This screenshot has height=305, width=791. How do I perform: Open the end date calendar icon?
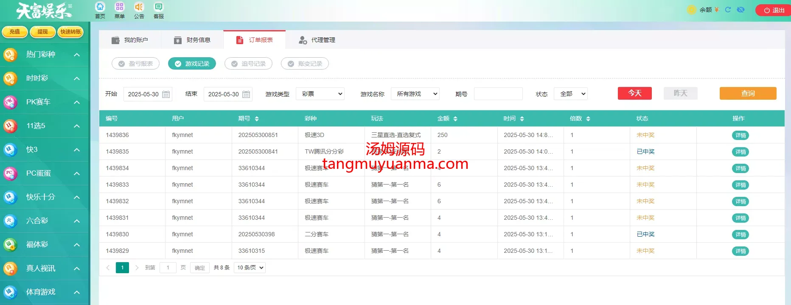(x=246, y=94)
